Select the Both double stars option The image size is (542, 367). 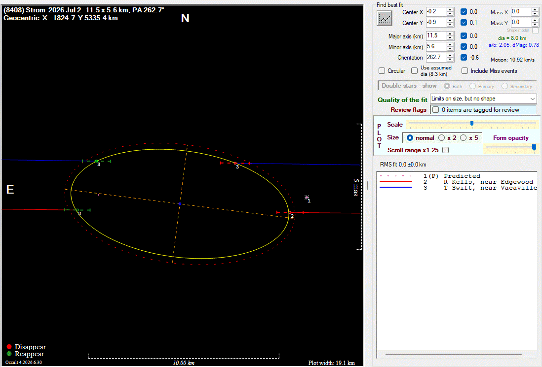pyautogui.click(x=447, y=86)
